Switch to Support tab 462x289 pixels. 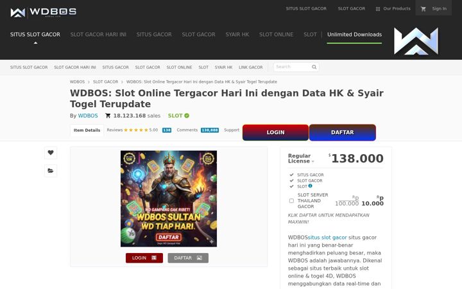(x=232, y=130)
